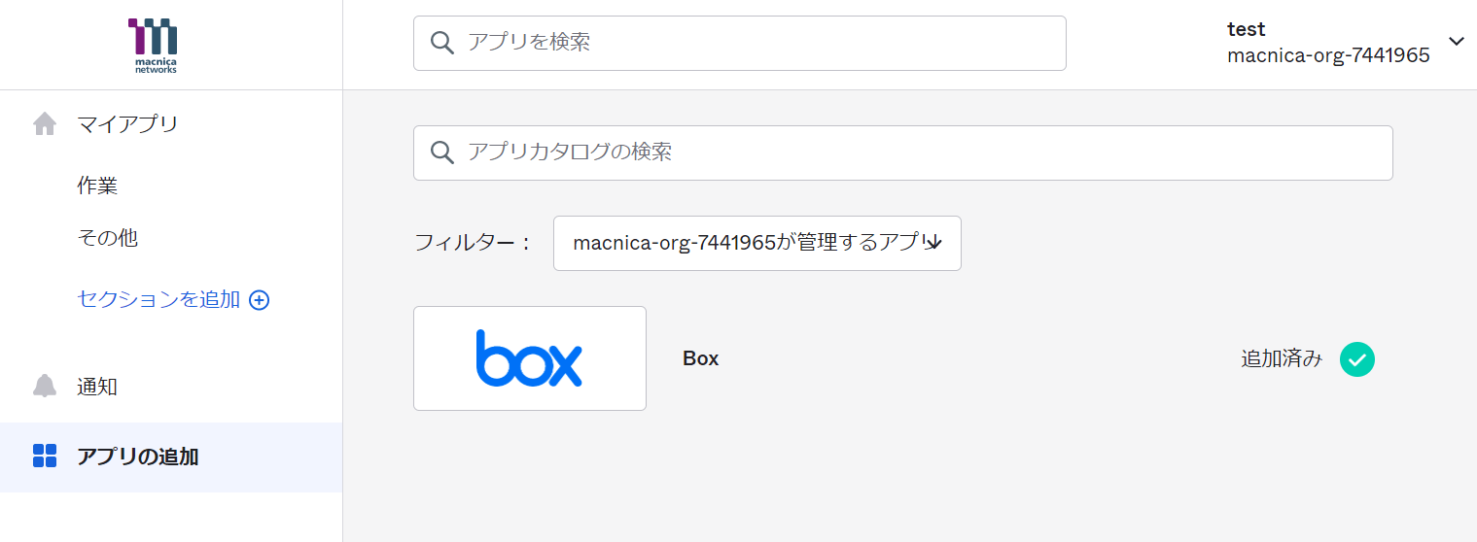Click the Box logo thumbnail

[529, 358]
